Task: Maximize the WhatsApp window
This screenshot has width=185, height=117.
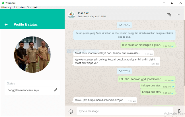Action: [x=172, y=3]
